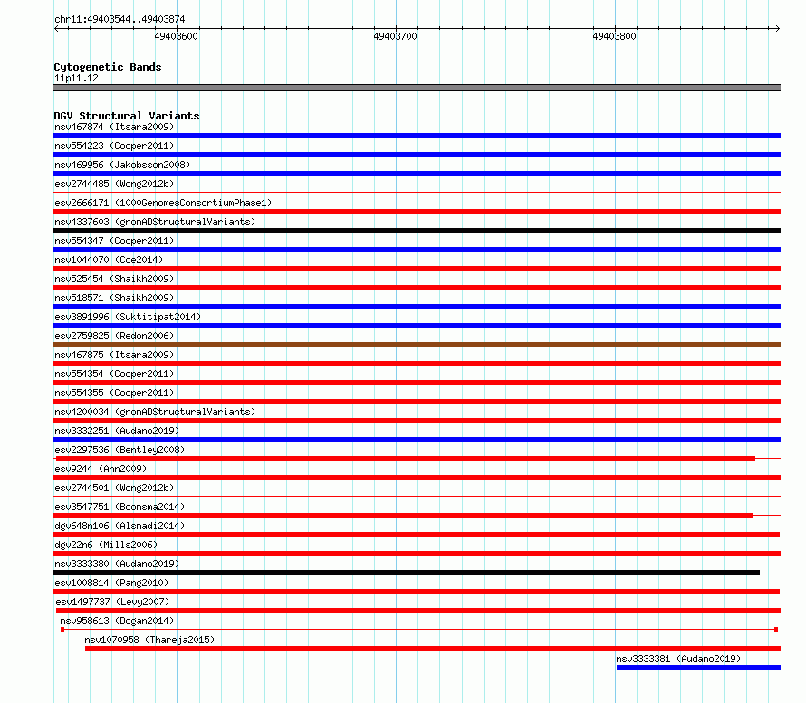Image resolution: width=806 pixels, height=703 pixels.
Task: Open nsv554355 (Cooper2011) label
Action: [x=114, y=393]
